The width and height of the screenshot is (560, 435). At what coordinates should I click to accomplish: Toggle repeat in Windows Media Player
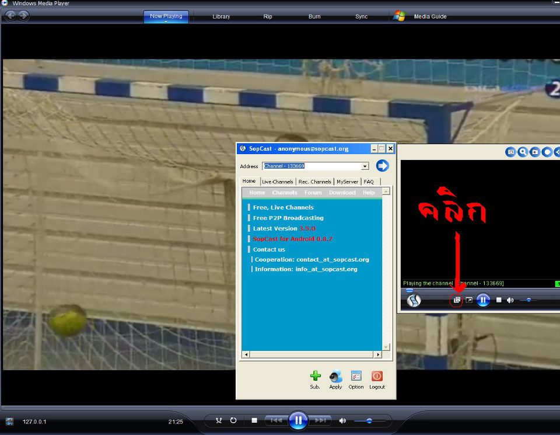pos(233,420)
